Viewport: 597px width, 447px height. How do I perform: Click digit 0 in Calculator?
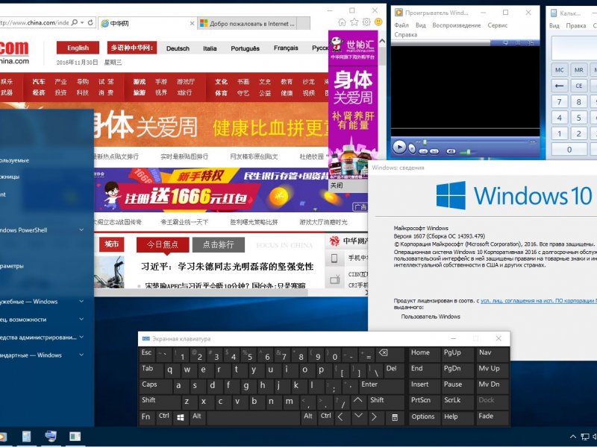569,150
